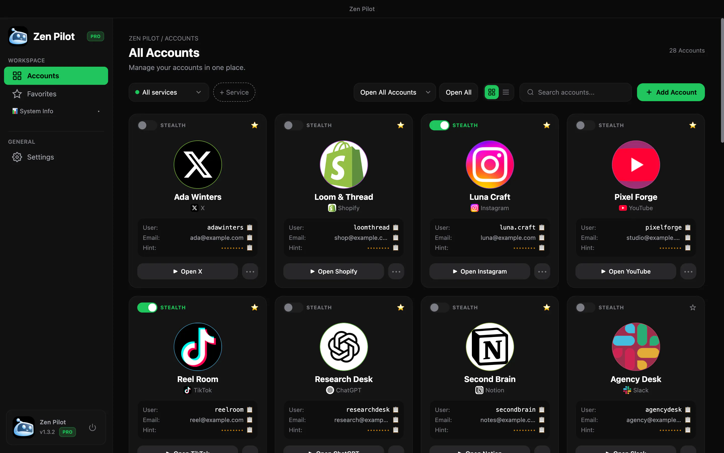Click the Add Account button
Viewport: 724px width, 453px height.
[x=671, y=92]
